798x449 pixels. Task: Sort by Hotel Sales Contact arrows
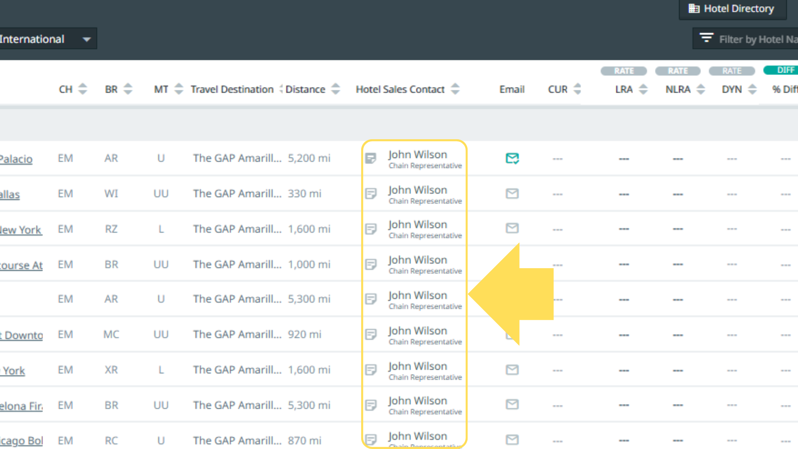coord(455,89)
